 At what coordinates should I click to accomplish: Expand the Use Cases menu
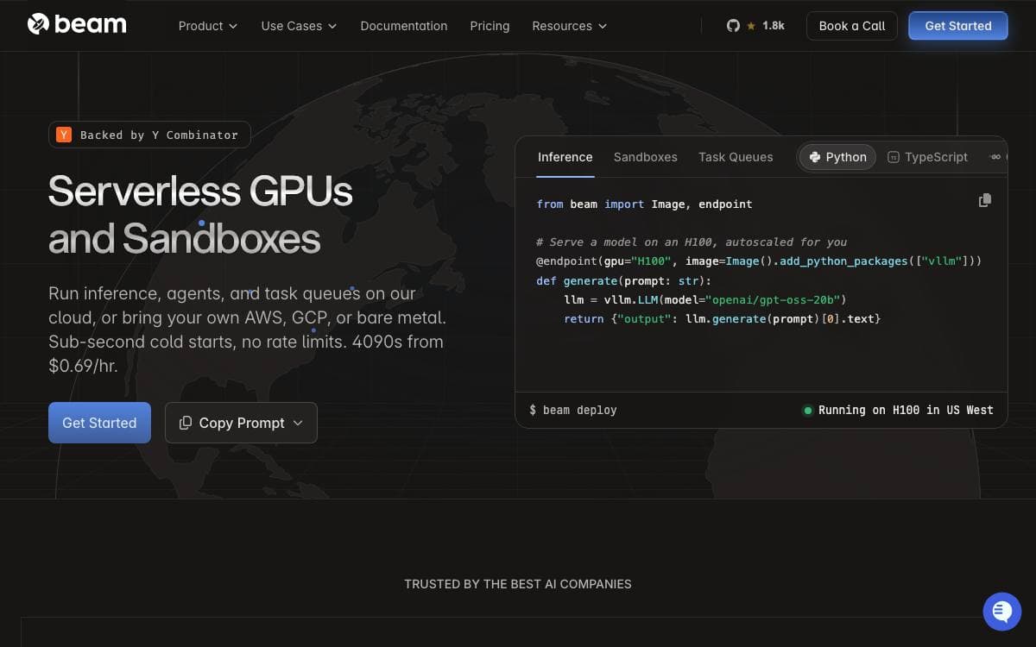pyautogui.click(x=299, y=26)
